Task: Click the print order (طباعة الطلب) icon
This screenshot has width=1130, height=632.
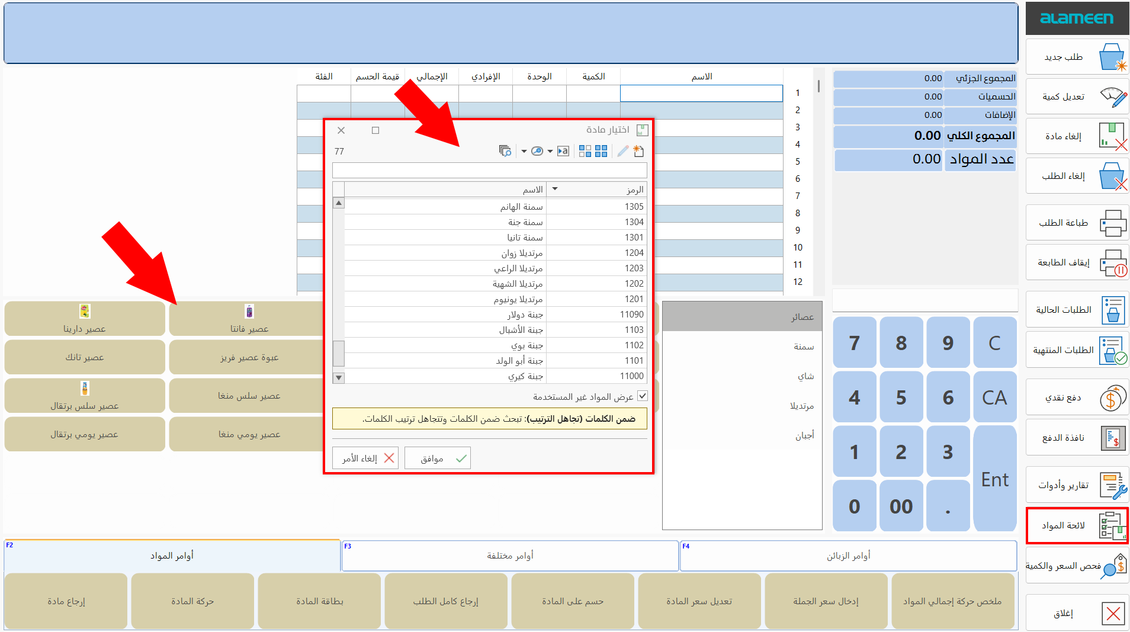Action: pyautogui.click(x=1113, y=223)
